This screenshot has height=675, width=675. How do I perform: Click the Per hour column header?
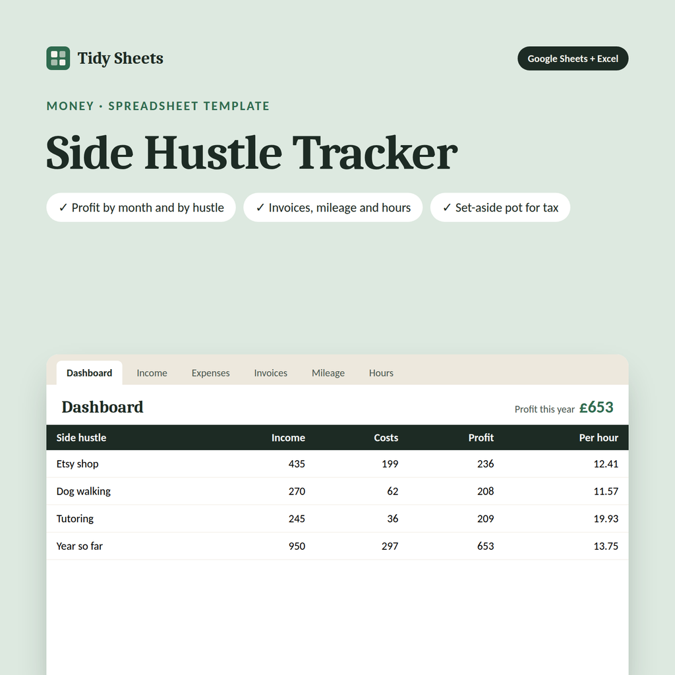point(599,438)
